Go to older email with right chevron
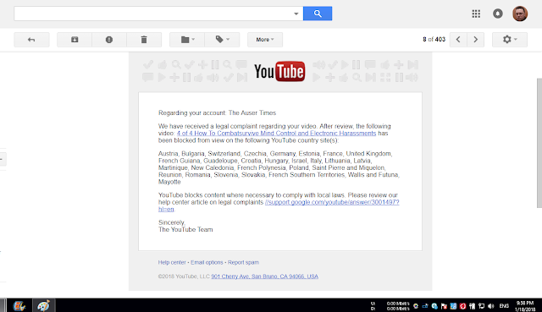This screenshot has width=542, height=312. click(475, 40)
